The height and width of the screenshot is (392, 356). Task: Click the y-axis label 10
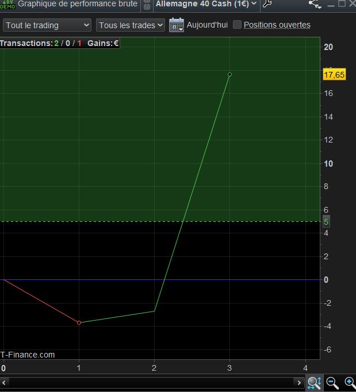pos(328,164)
